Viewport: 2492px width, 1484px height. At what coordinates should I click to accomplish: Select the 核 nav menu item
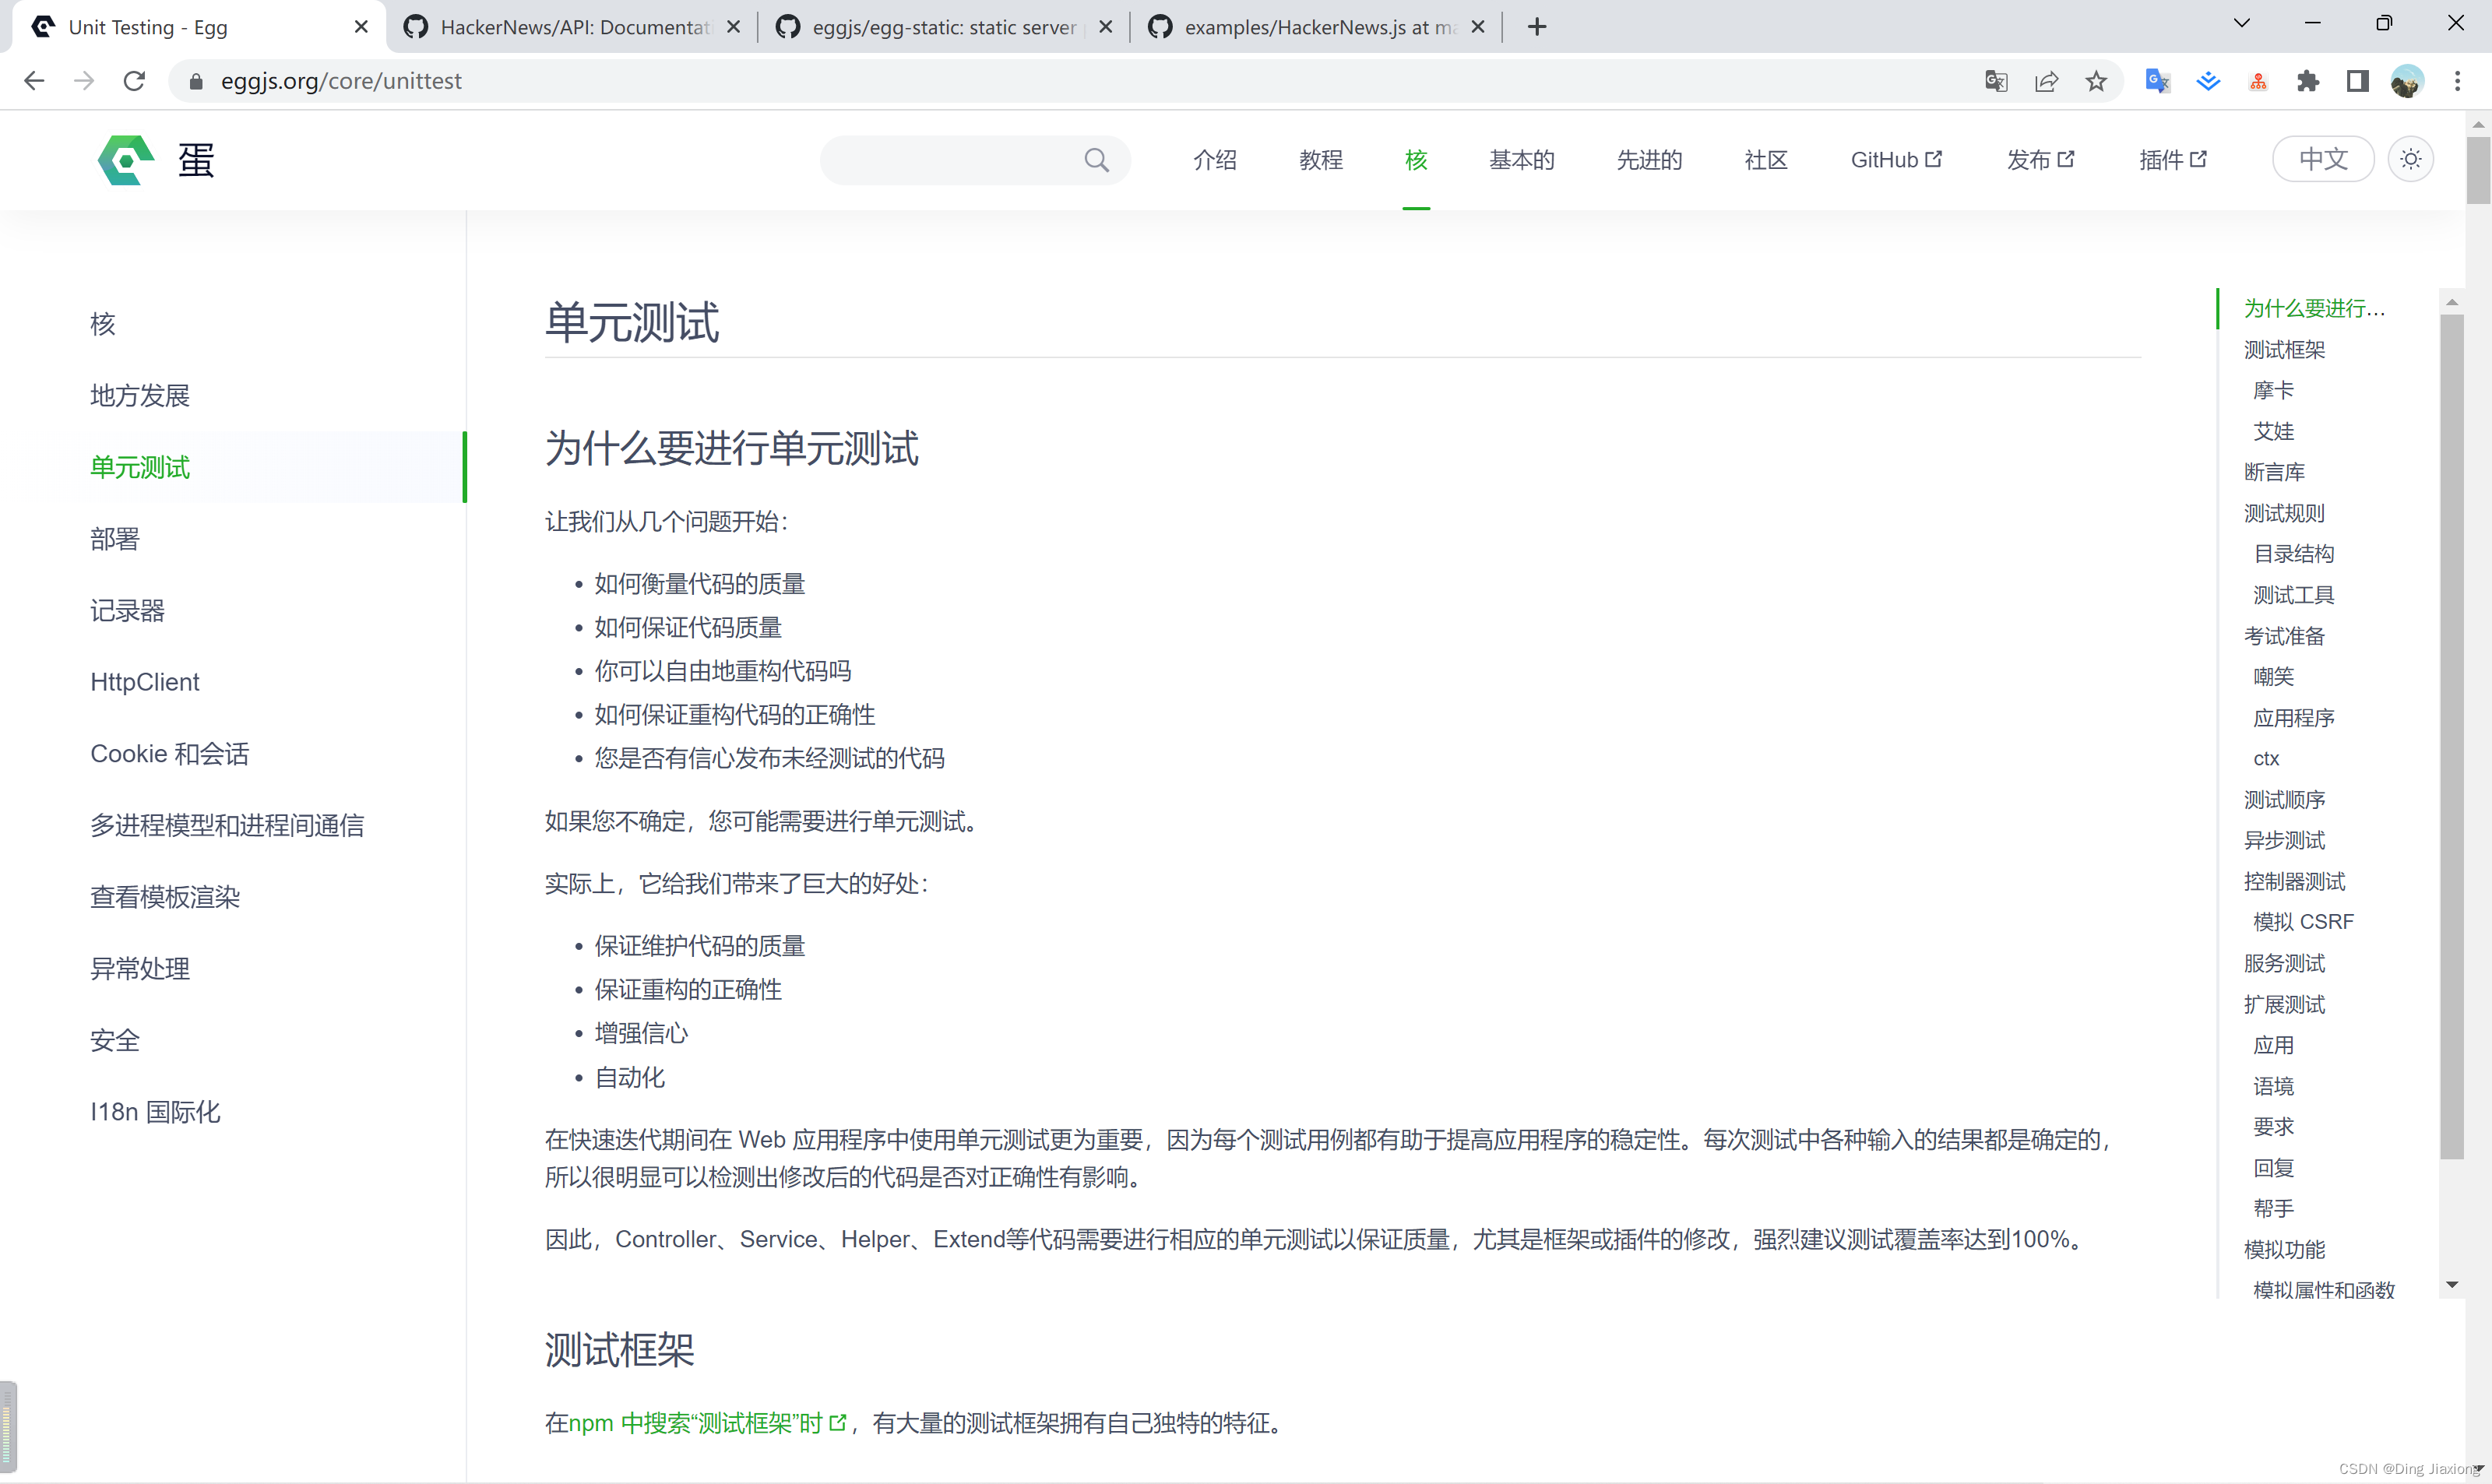(x=1415, y=160)
